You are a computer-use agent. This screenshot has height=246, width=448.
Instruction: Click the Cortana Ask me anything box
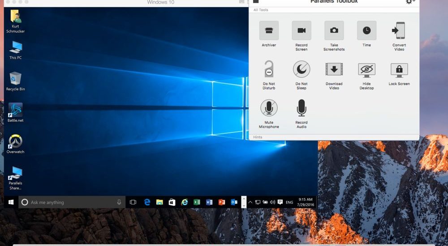coord(72,202)
